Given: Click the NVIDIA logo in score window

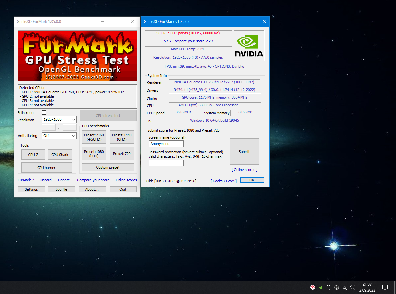Looking at the screenshot, I should [x=249, y=46].
